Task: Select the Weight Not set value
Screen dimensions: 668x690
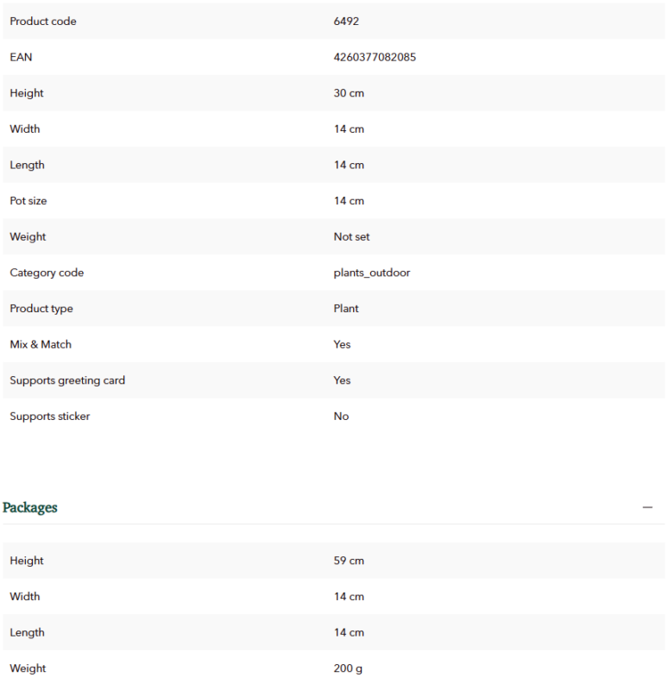Action: 351,236
